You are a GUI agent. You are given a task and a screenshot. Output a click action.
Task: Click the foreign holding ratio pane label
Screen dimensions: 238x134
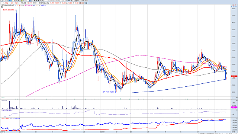7,110
